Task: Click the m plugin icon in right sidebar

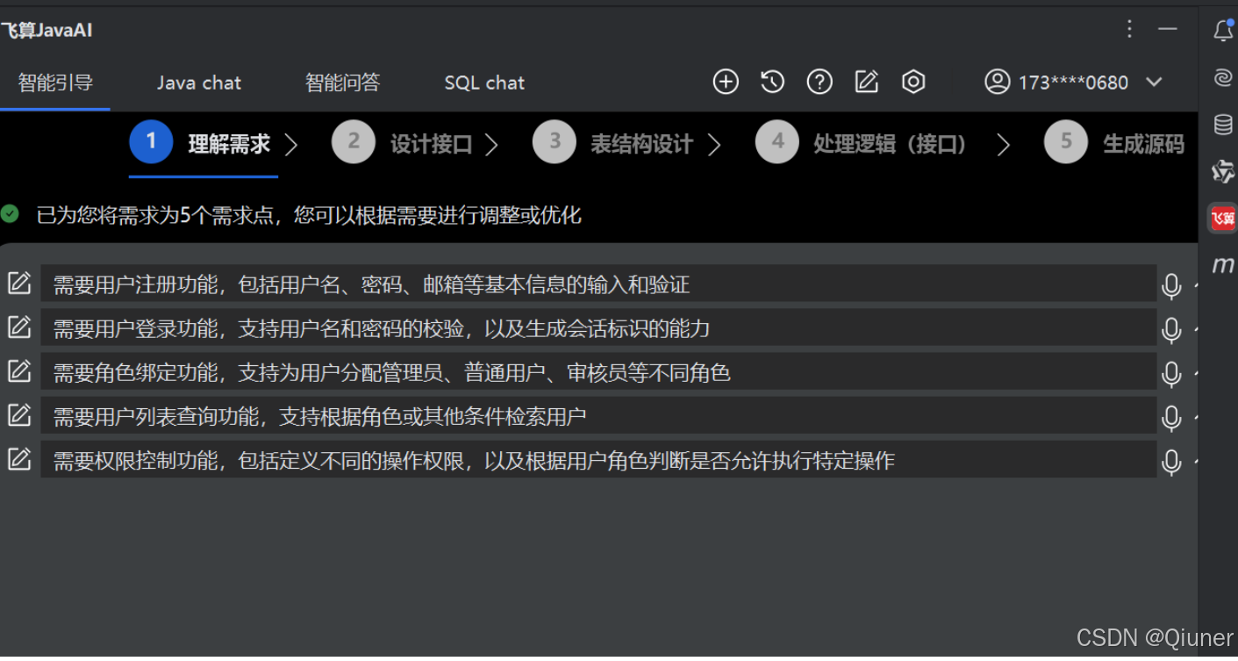Action: click(1223, 264)
